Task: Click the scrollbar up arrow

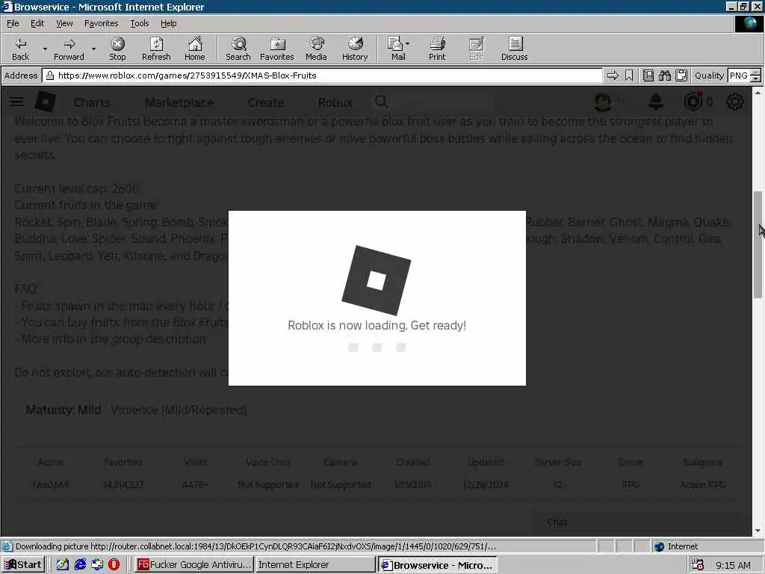Action: coord(758,92)
